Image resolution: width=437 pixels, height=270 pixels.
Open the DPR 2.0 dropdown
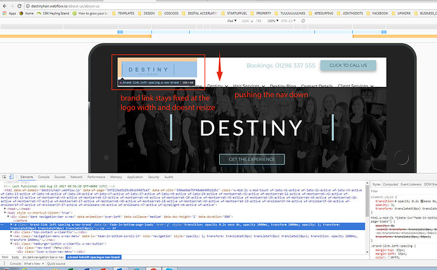288,21
